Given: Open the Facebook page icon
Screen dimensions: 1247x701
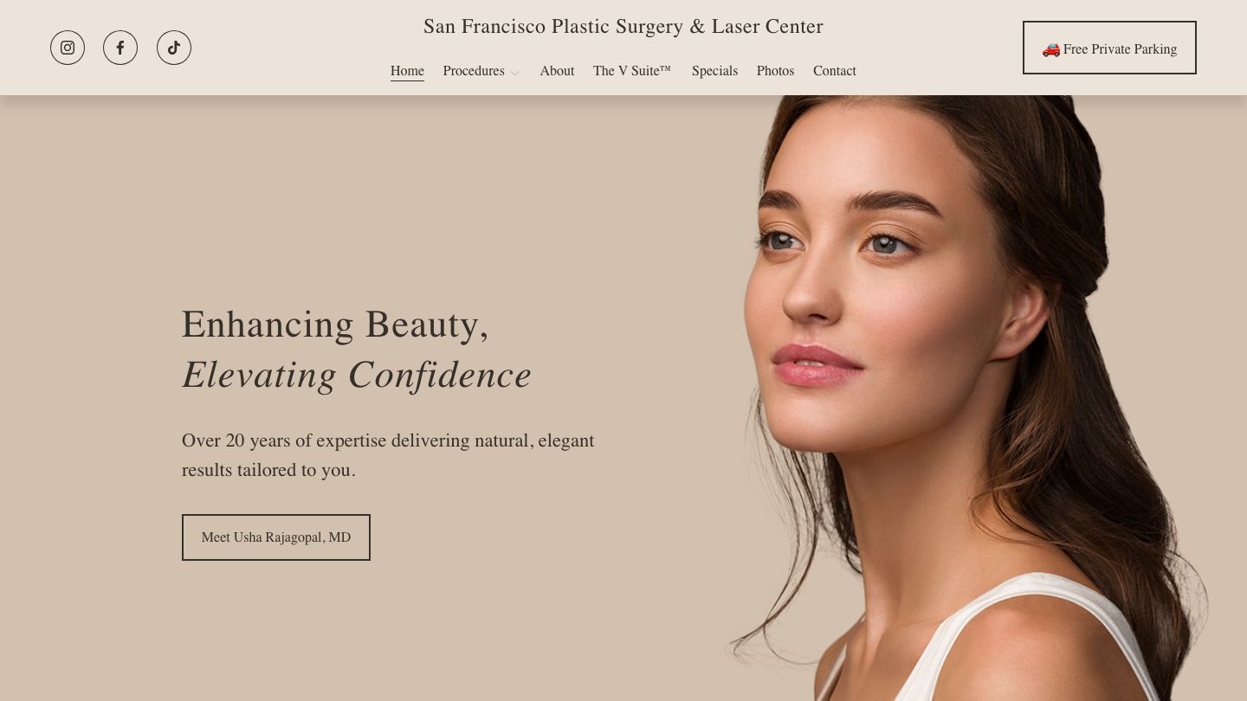Looking at the screenshot, I should (120, 48).
